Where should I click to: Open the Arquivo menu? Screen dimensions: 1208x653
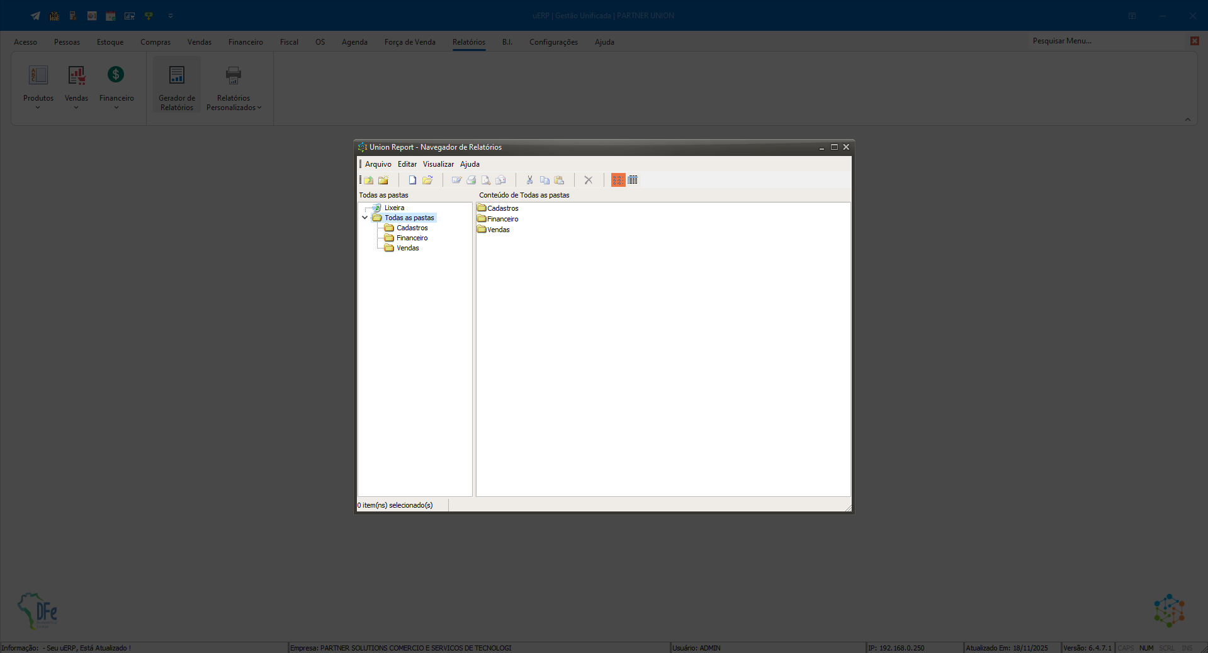378,164
